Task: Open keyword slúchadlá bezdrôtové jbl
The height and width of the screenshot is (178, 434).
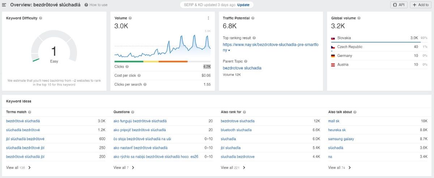Action: pyautogui.click(x=25, y=148)
